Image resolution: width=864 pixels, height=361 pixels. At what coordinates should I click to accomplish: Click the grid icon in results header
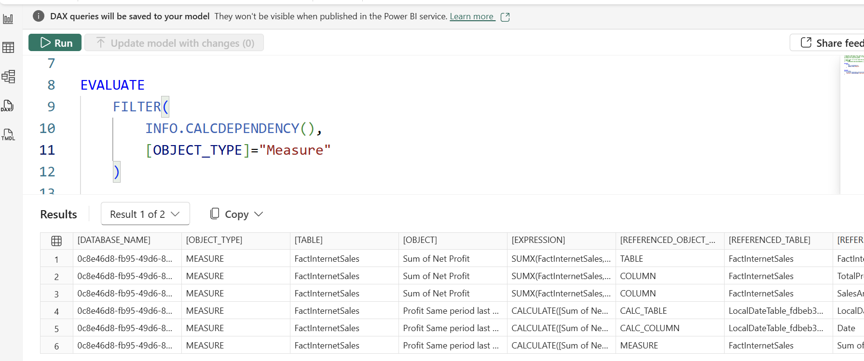56,241
